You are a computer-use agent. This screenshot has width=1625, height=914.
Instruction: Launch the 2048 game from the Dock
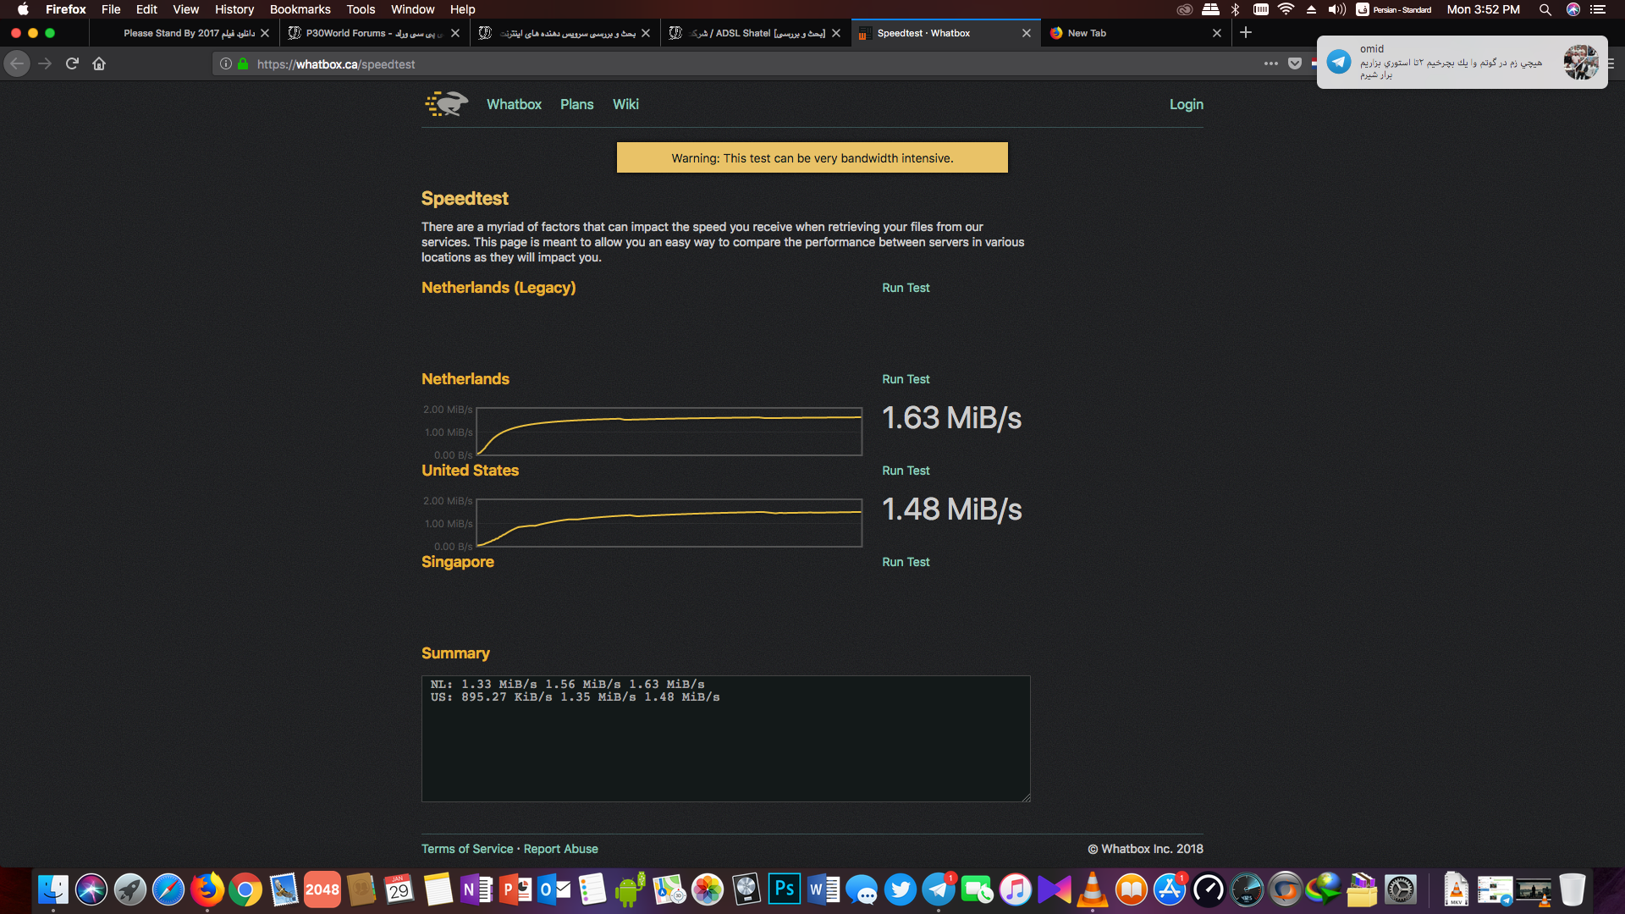coord(322,889)
